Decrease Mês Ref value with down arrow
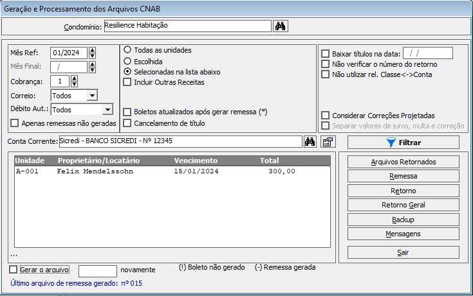Image resolution: width=473 pixels, height=296 pixels. point(92,56)
